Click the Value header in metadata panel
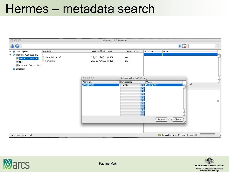 click(190, 51)
